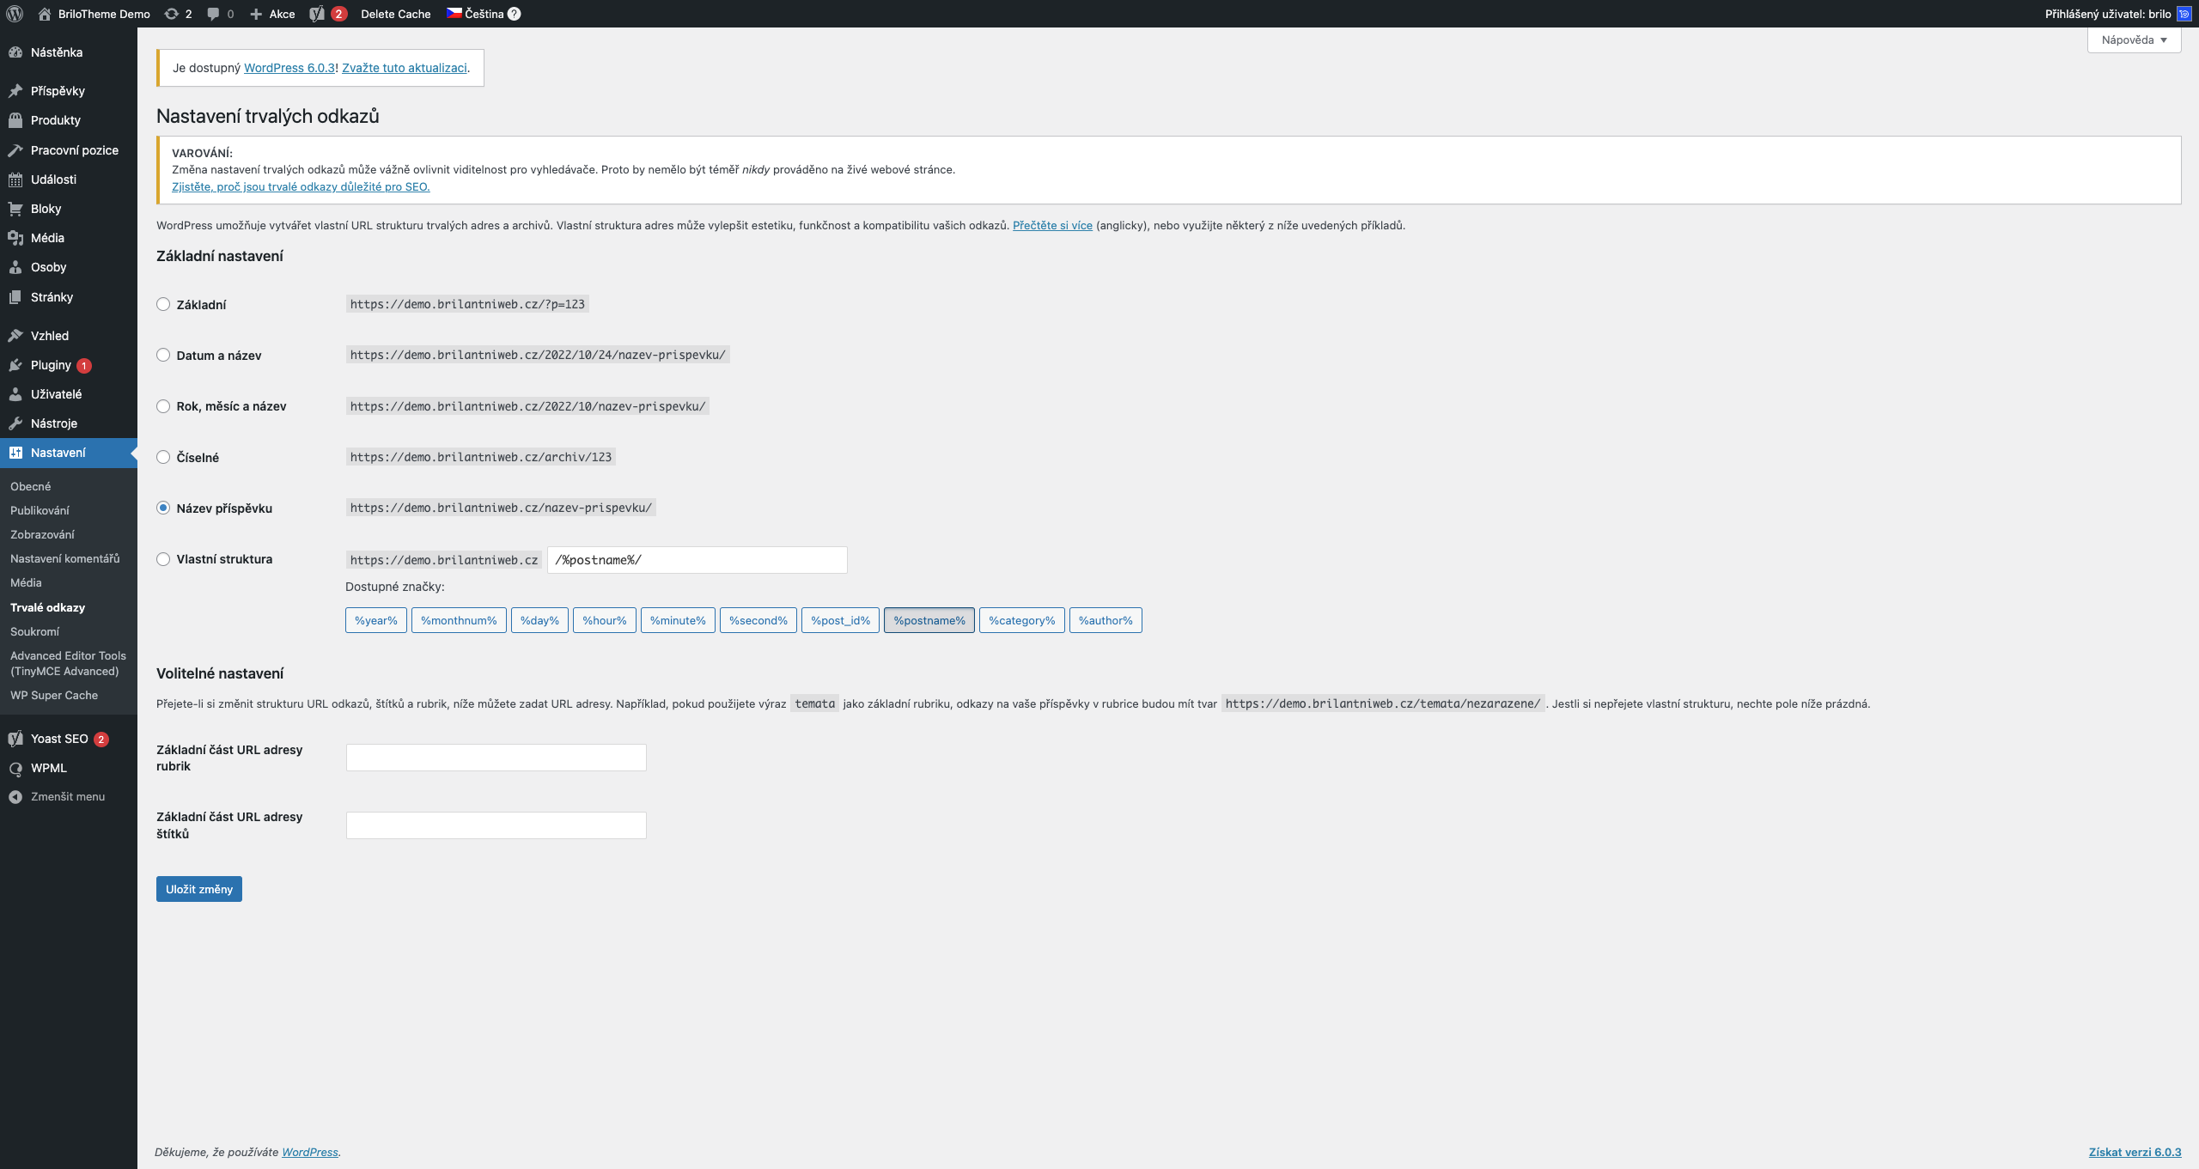This screenshot has height=1169, width=2199.
Task: Click the Uložit změny button
Action: point(199,889)
